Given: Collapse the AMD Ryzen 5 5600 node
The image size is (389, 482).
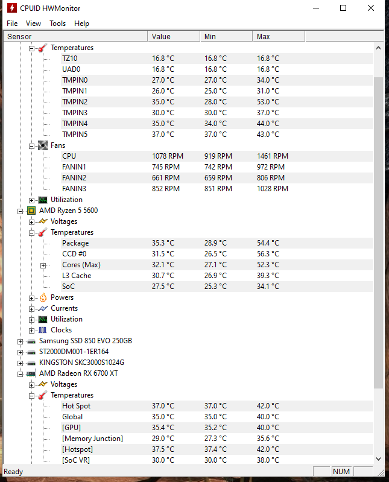Looking at the screenshot, I should click(21, 212).
